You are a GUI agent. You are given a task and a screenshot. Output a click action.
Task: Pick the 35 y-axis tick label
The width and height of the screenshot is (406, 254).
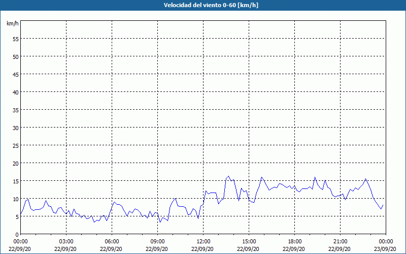(16, 110)
